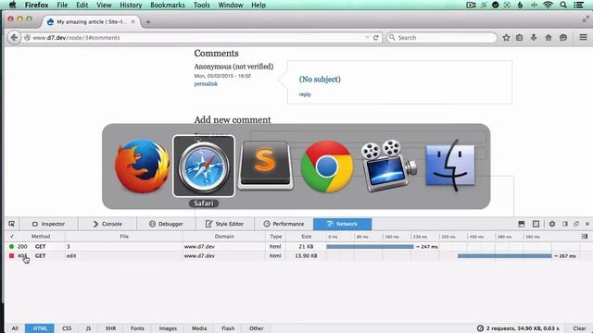Open the Apple menu
This screenshot has height=333, width=593.
click(x=12, y=5)
